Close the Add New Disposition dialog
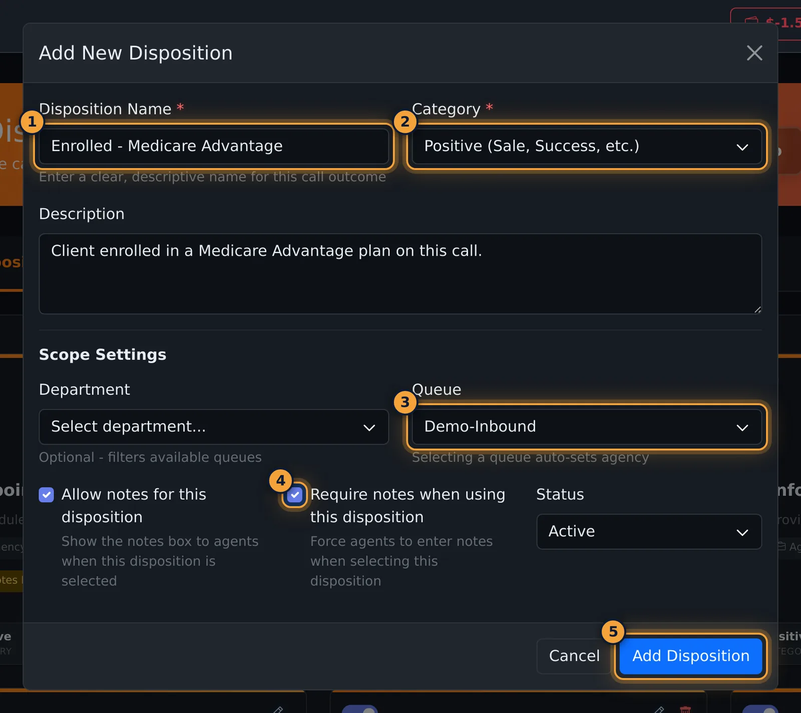Screen dimensions: 801x713 (x=754, y=53)
